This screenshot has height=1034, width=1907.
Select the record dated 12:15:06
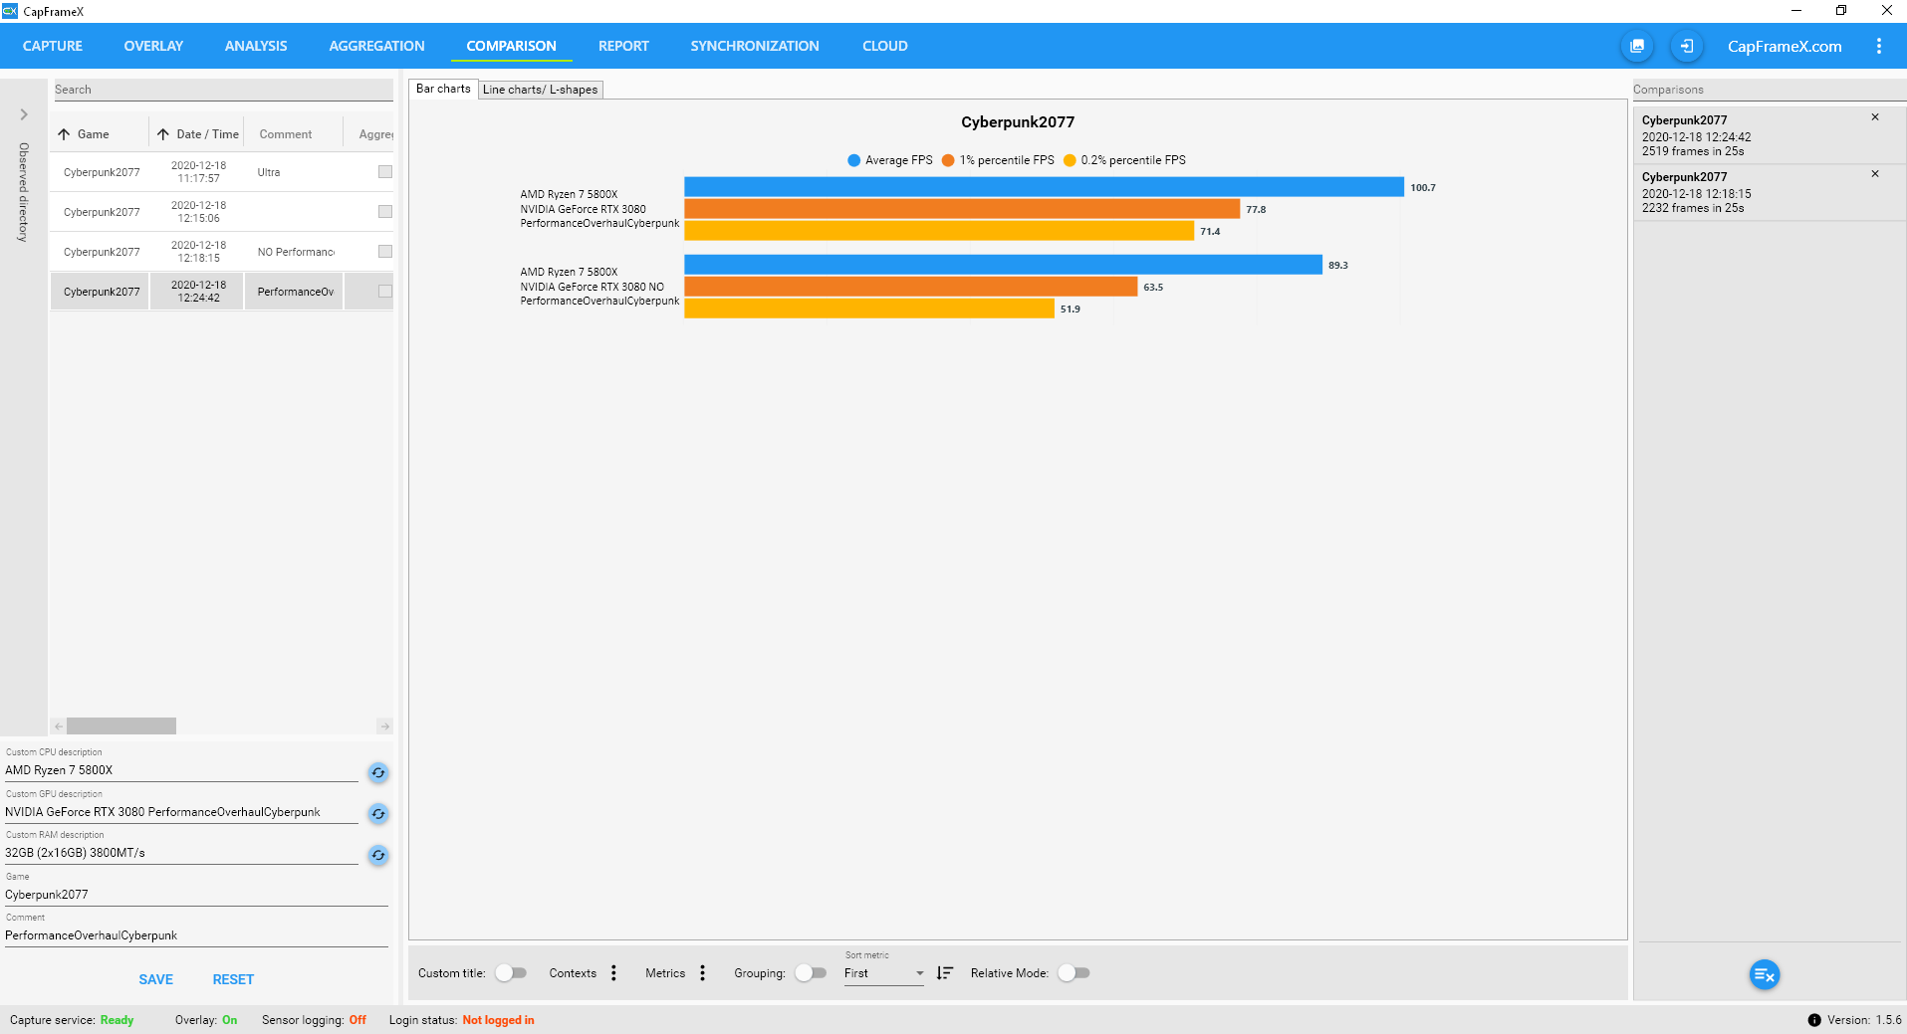[222, 212]
